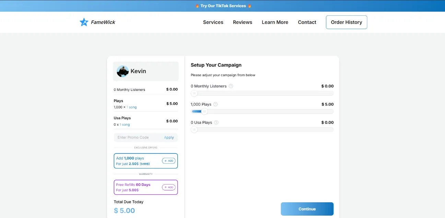The image size is (445, 218).
Task: Click the help icon next to 1,000 Plays
Action: click(215, 104)
